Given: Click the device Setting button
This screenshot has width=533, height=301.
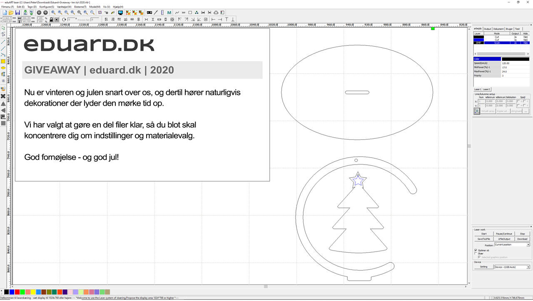Looking at the screenshot, I should [x=484, y=267].
